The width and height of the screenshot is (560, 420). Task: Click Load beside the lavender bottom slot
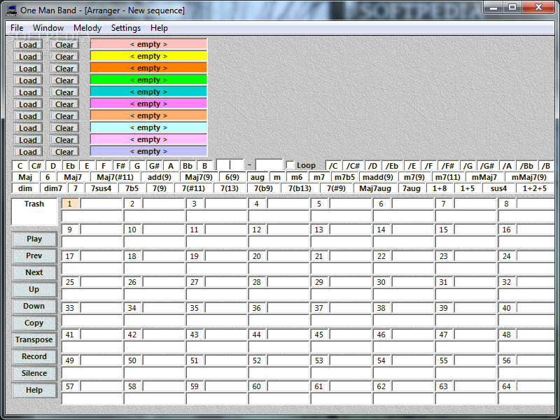pos(28,152)
